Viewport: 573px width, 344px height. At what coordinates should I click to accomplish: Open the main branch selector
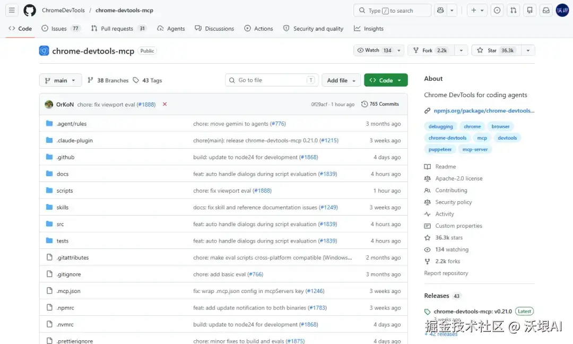click(60, 80)
